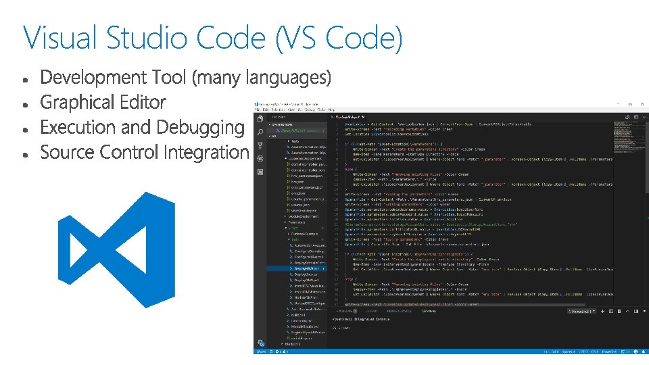Expand the Parameters folder
The width and height of the screenshot is (649, 365).
(295, 222)
